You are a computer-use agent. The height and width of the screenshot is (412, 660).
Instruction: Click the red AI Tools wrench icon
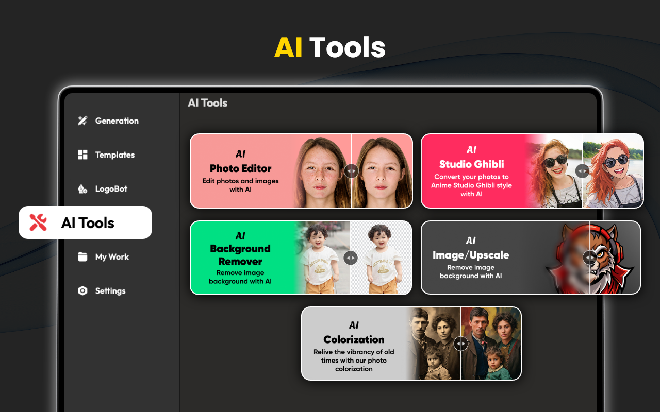38,222
